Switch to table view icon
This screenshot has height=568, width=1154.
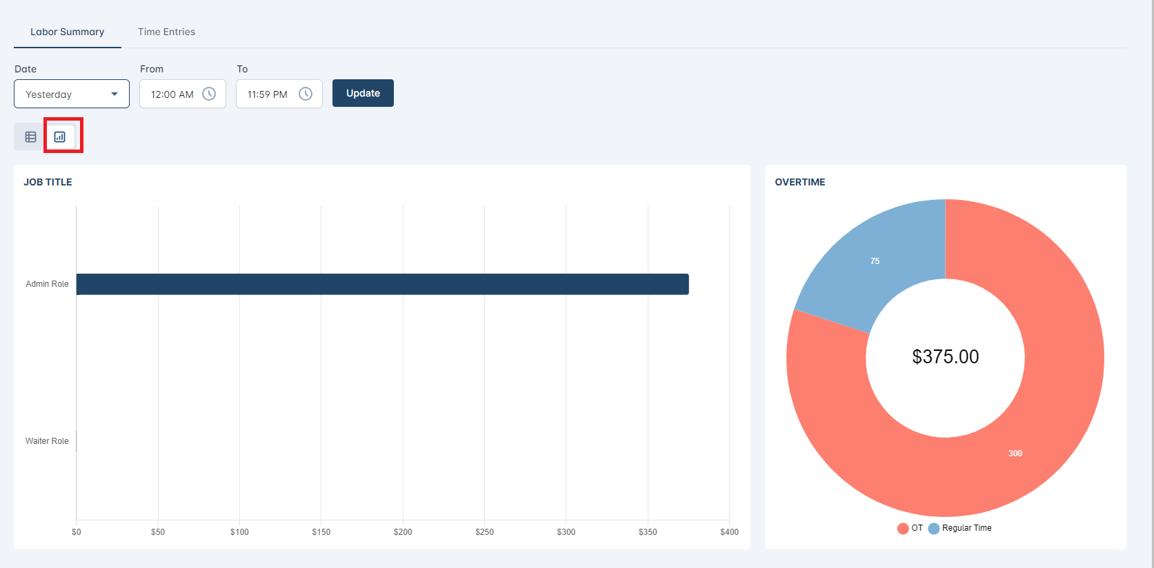click(x=30, y=136)
